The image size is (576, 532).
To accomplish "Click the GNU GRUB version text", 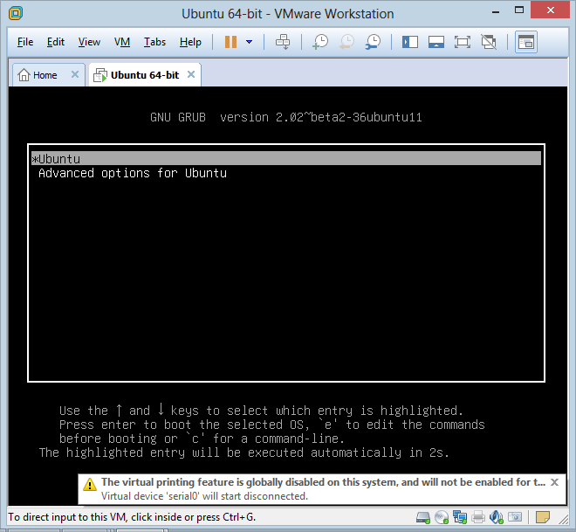I will 285,117.
